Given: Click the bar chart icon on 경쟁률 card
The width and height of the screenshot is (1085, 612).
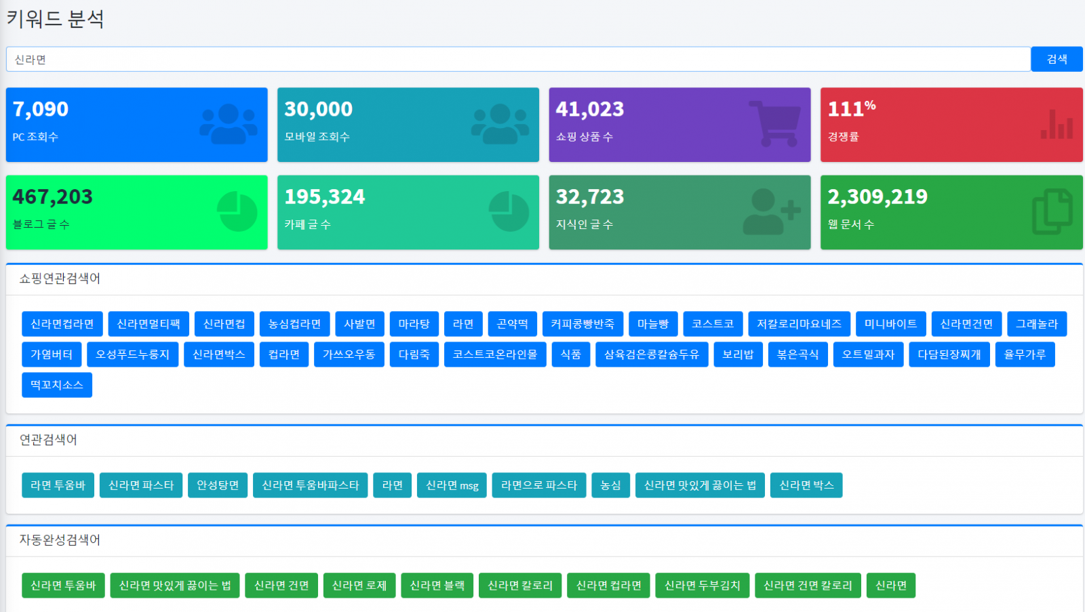Looking at the screenshot, I should 1057,125.
